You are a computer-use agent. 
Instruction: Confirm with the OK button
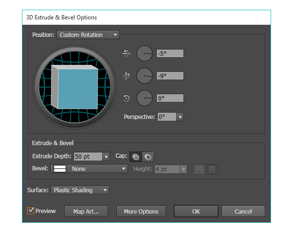point(196,211)
